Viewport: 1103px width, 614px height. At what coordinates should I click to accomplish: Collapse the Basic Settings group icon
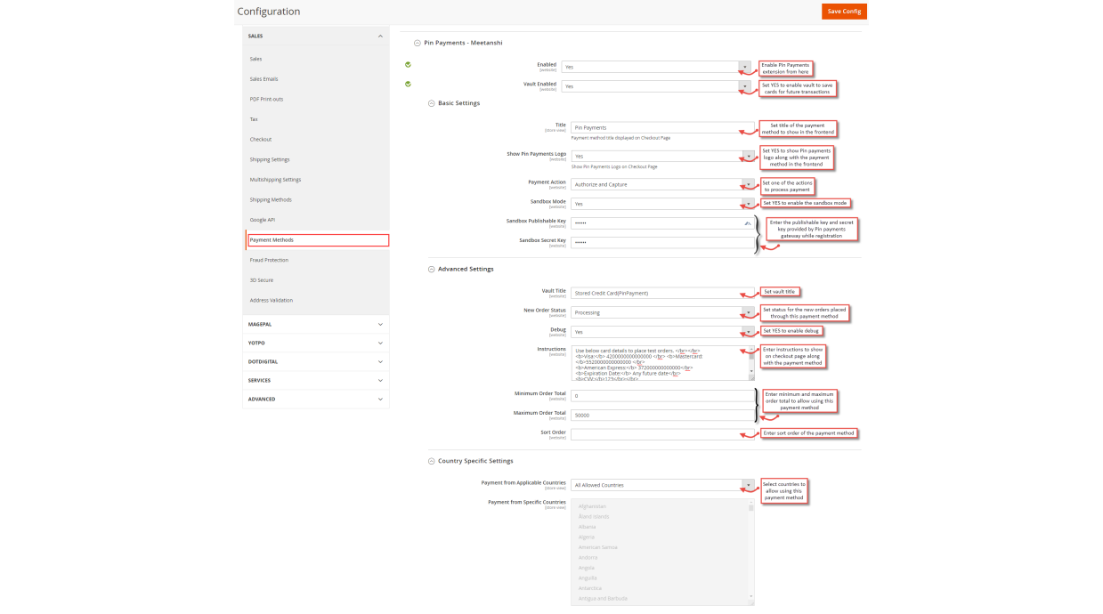pos(431,103)
